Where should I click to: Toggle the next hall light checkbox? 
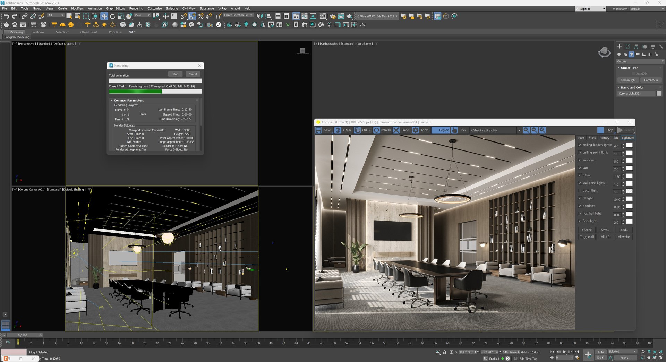pyautogui.click(x=580, y=214)
